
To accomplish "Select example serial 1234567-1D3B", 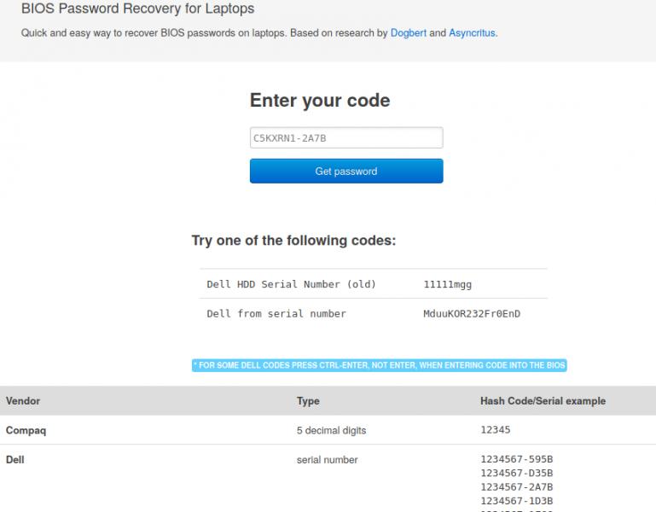I will (517, 501).
